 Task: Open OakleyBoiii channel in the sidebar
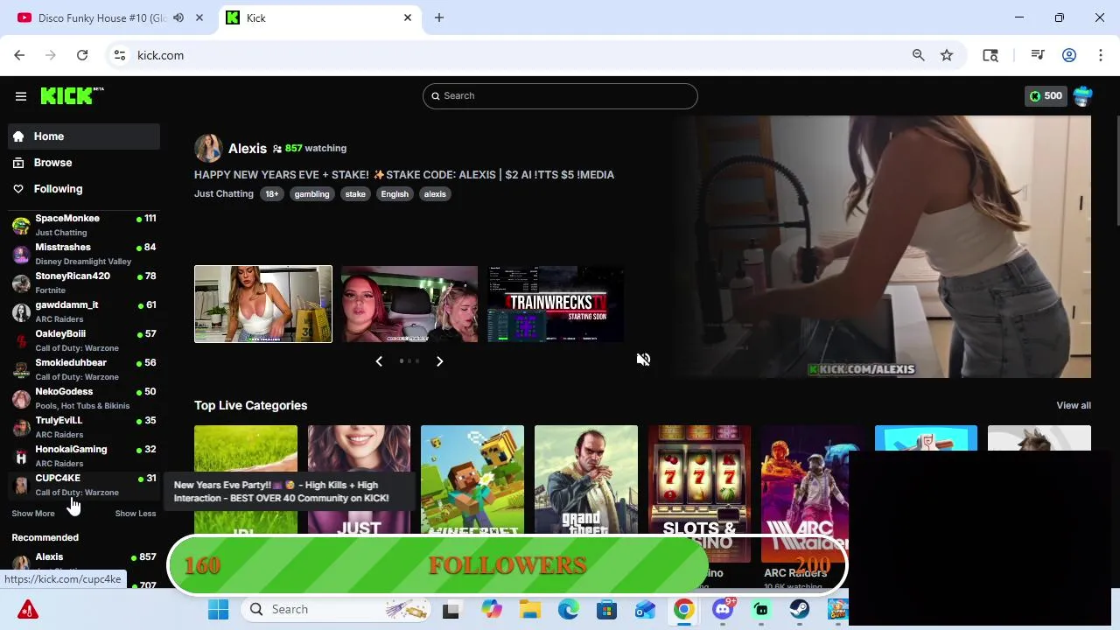pyautogui.click(x=84, y=340)
